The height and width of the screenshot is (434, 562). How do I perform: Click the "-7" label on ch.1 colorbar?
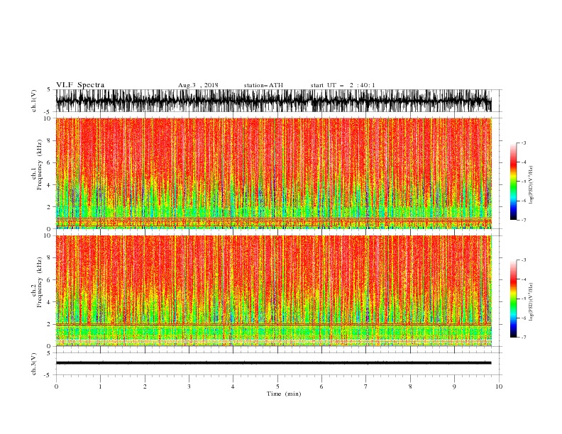coord(524,220)
